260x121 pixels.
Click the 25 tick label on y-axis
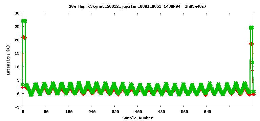(x=17, y=27)
